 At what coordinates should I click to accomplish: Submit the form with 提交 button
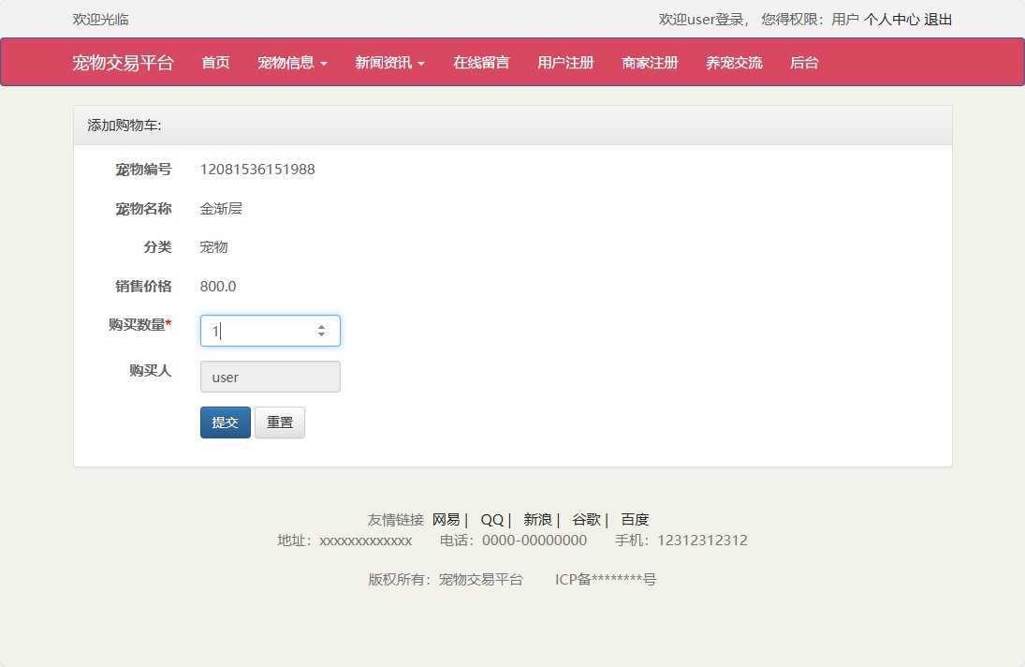(x=225, y=422)
